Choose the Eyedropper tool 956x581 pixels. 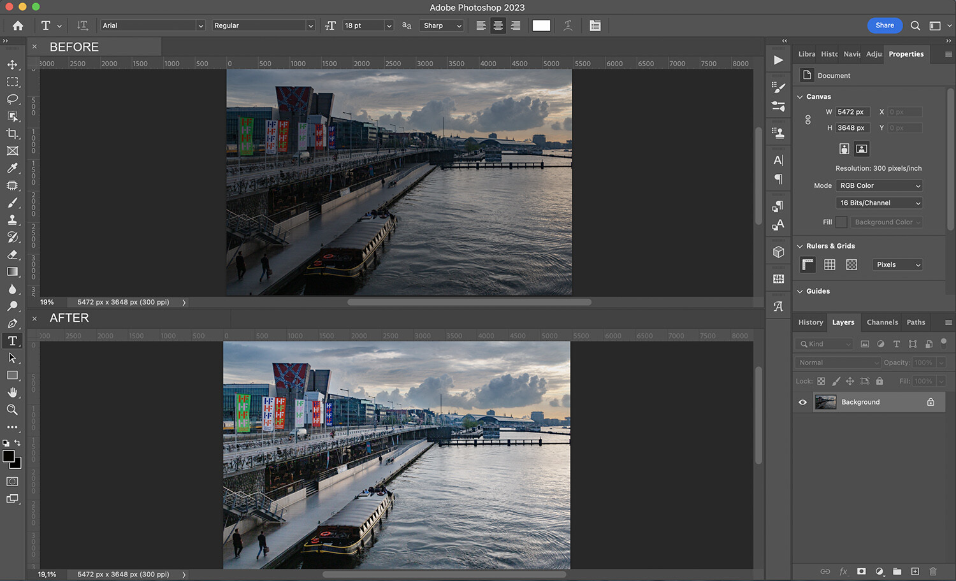(13, 168)
